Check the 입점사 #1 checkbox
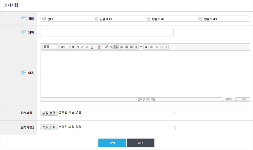The image size is (253, 150). [96, 19]
